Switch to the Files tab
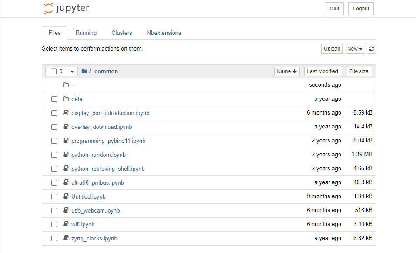The image size is (416, 253). tap(55, 33)
